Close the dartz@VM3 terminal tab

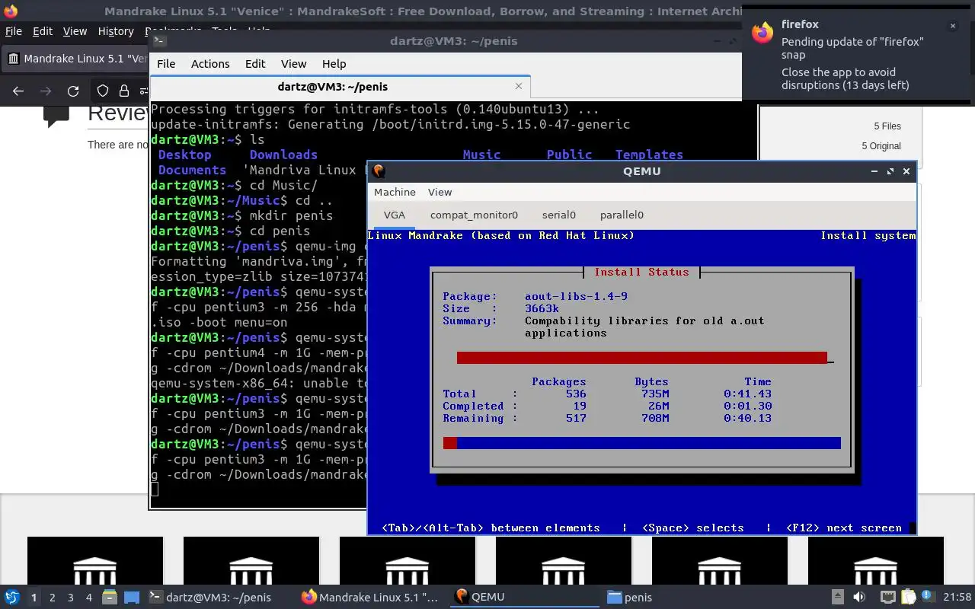pos(519,86)
